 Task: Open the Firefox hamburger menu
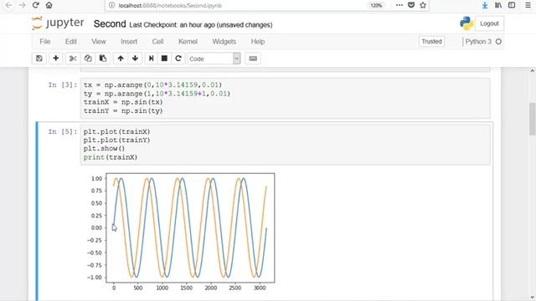click(528, 5)
